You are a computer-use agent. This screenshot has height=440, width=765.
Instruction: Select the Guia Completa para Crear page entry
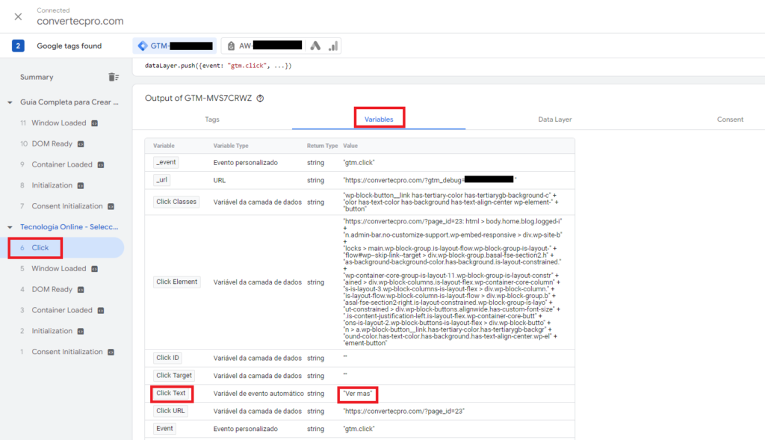pos(69,102)
